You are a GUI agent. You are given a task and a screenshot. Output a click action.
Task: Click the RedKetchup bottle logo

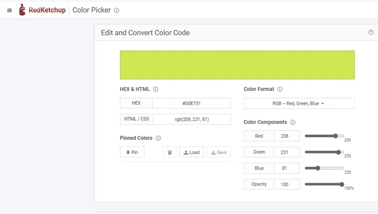tap(22, 10)
